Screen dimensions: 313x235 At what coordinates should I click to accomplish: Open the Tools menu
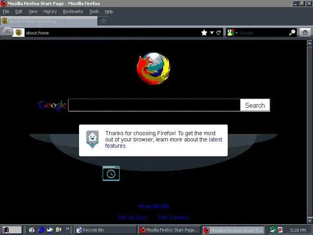tap(94, 12)
